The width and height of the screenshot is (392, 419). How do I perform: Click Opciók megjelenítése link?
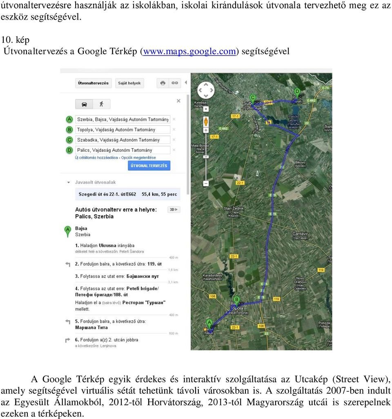click(138, 157)
